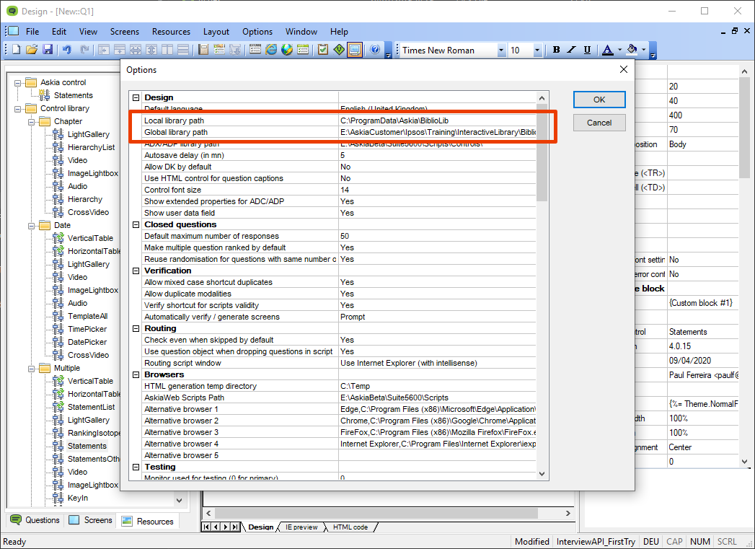Switch to the Questions tab

35,520
